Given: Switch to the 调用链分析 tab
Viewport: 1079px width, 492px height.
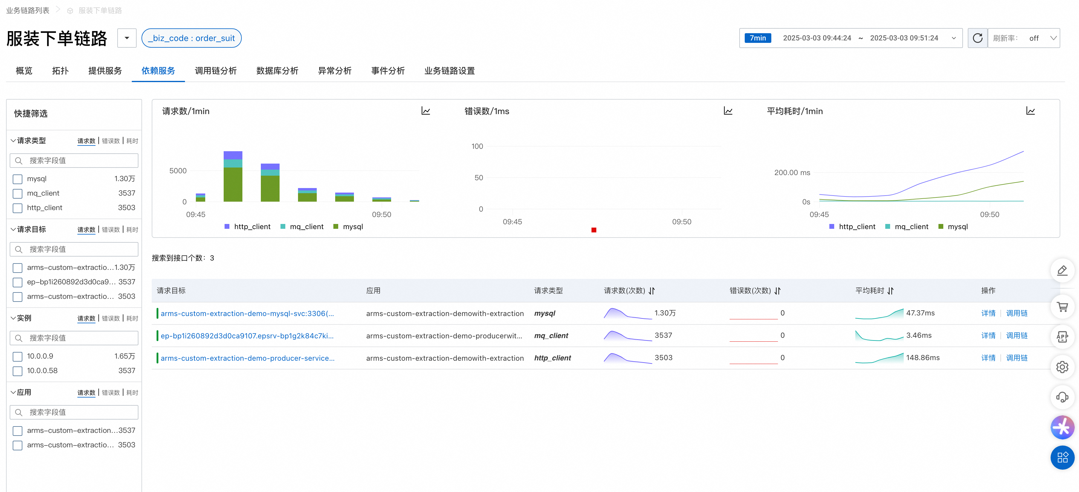Looking at the screenshot, I should tap(216, 71).
